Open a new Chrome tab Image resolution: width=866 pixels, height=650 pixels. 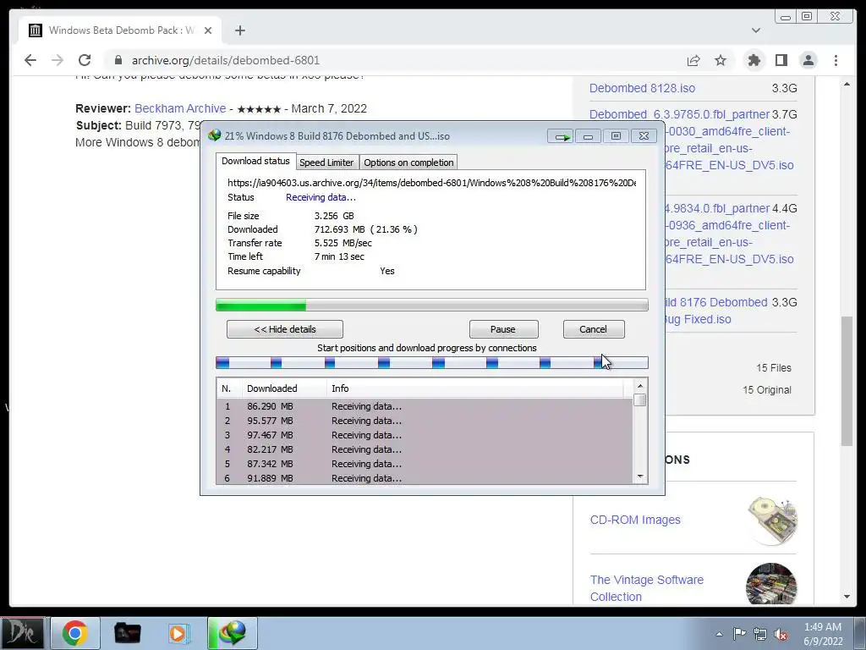(239, 30)
